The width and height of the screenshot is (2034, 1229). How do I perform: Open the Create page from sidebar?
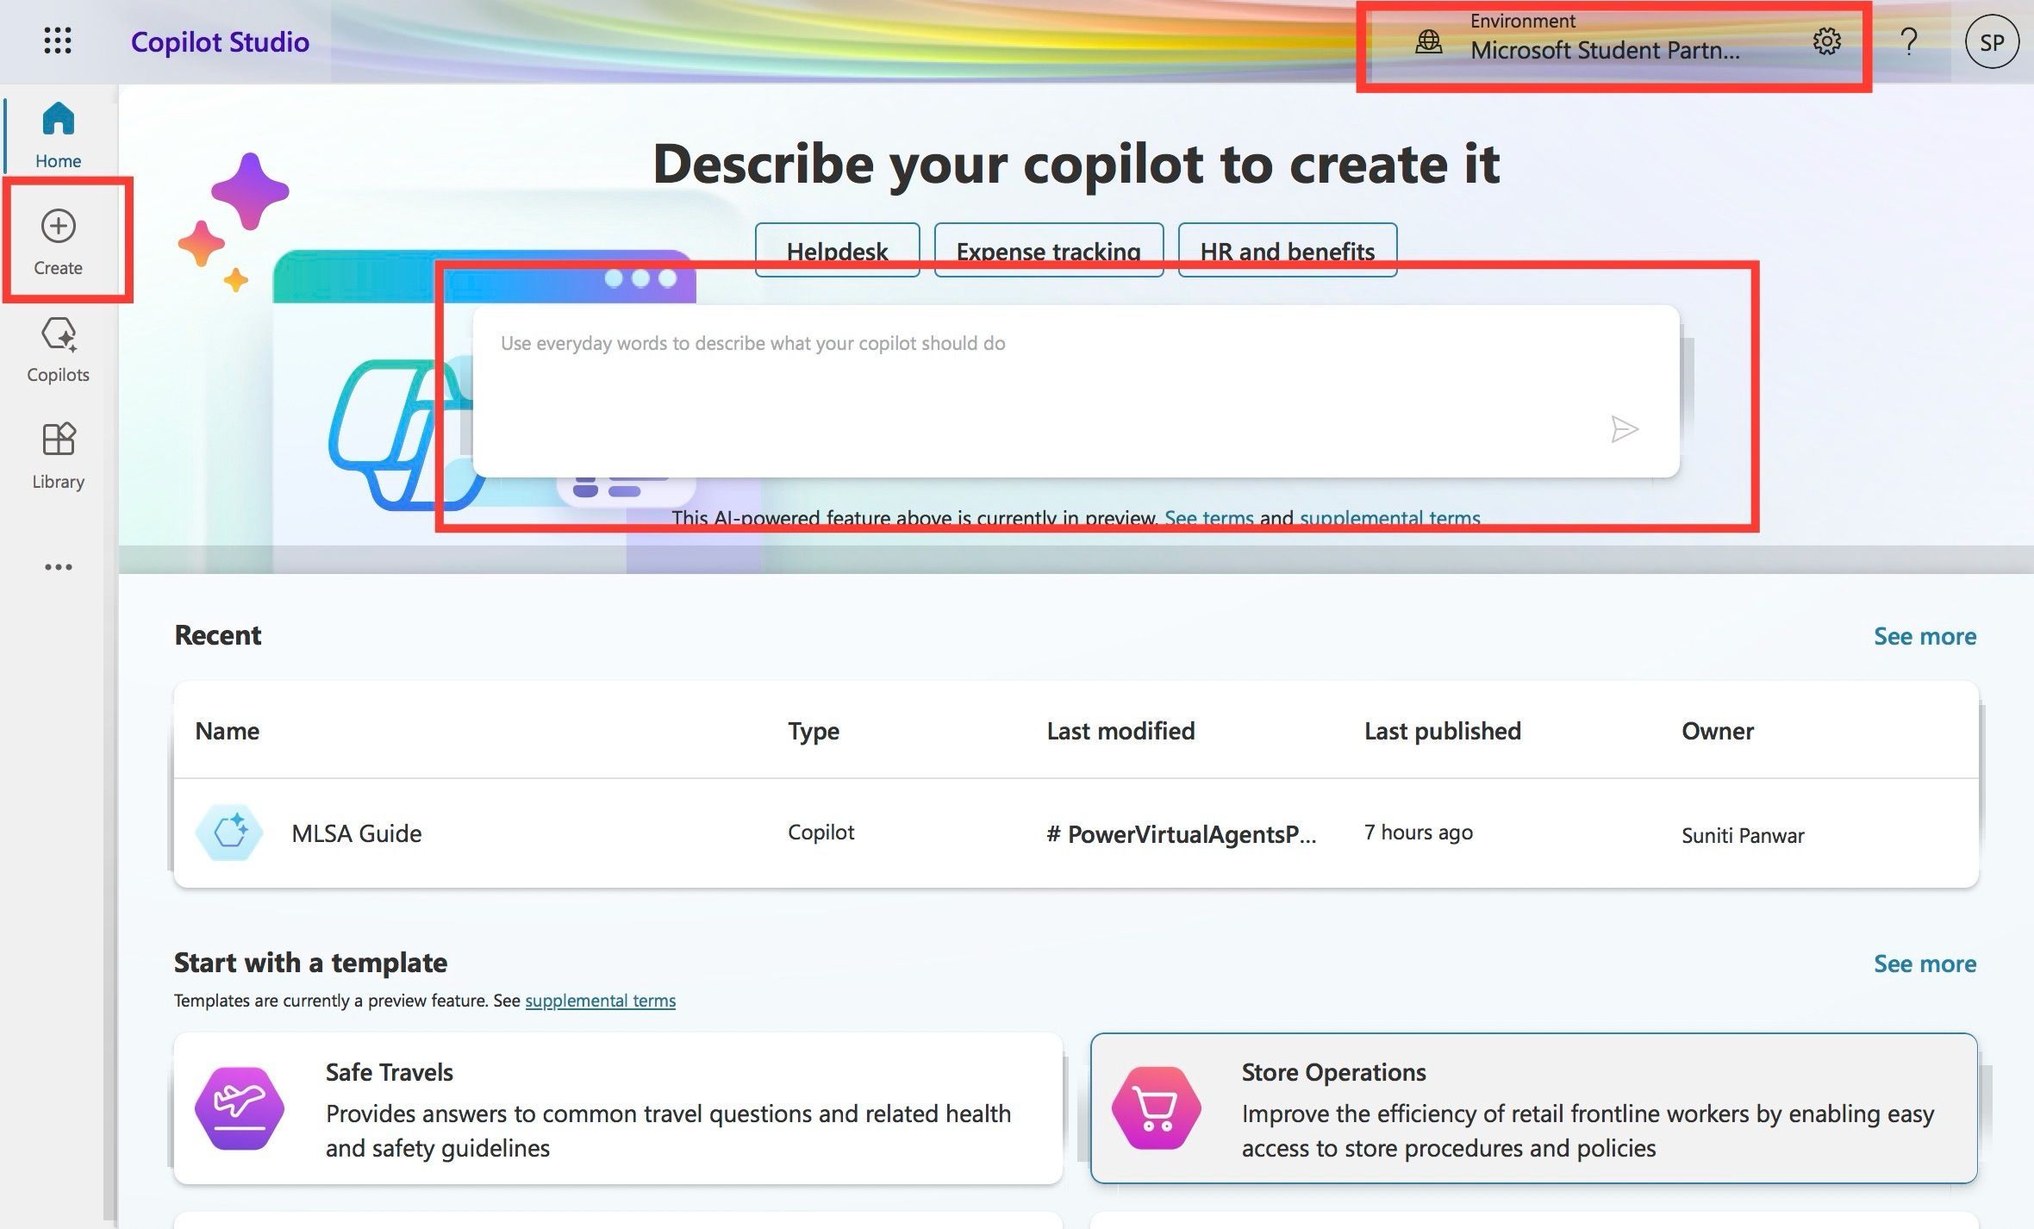(58, 242)
